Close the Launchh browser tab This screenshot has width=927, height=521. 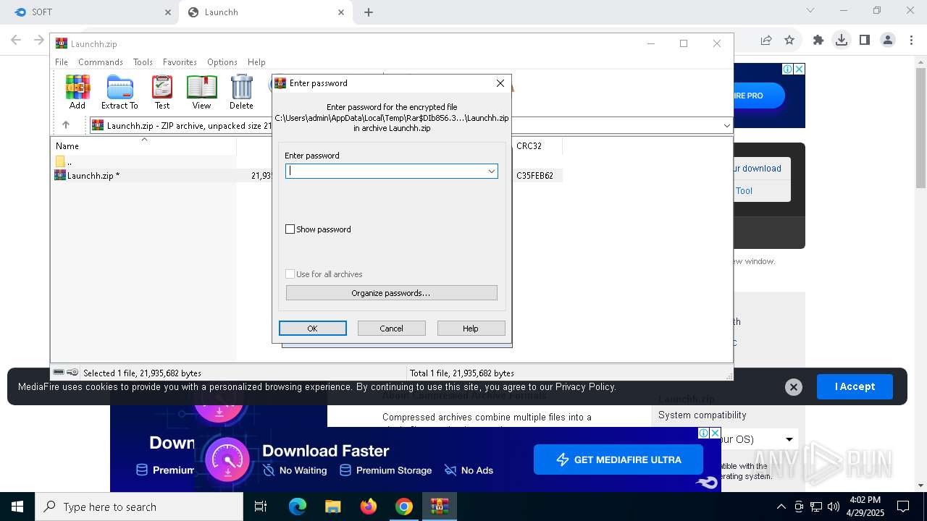(x=341, y=12)
